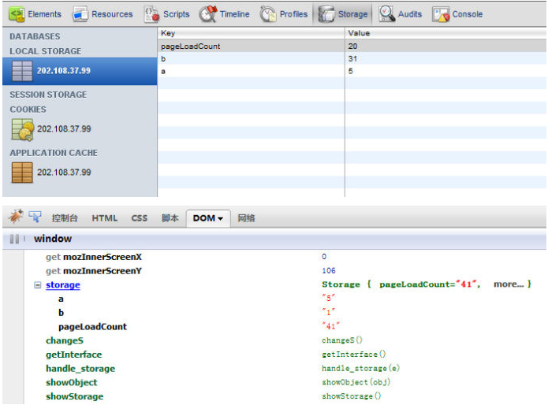This screenshot has height=416, width=548.
Task: Click Application Cache icon for 202.108.37.99
Action: (x=22, y=173)
